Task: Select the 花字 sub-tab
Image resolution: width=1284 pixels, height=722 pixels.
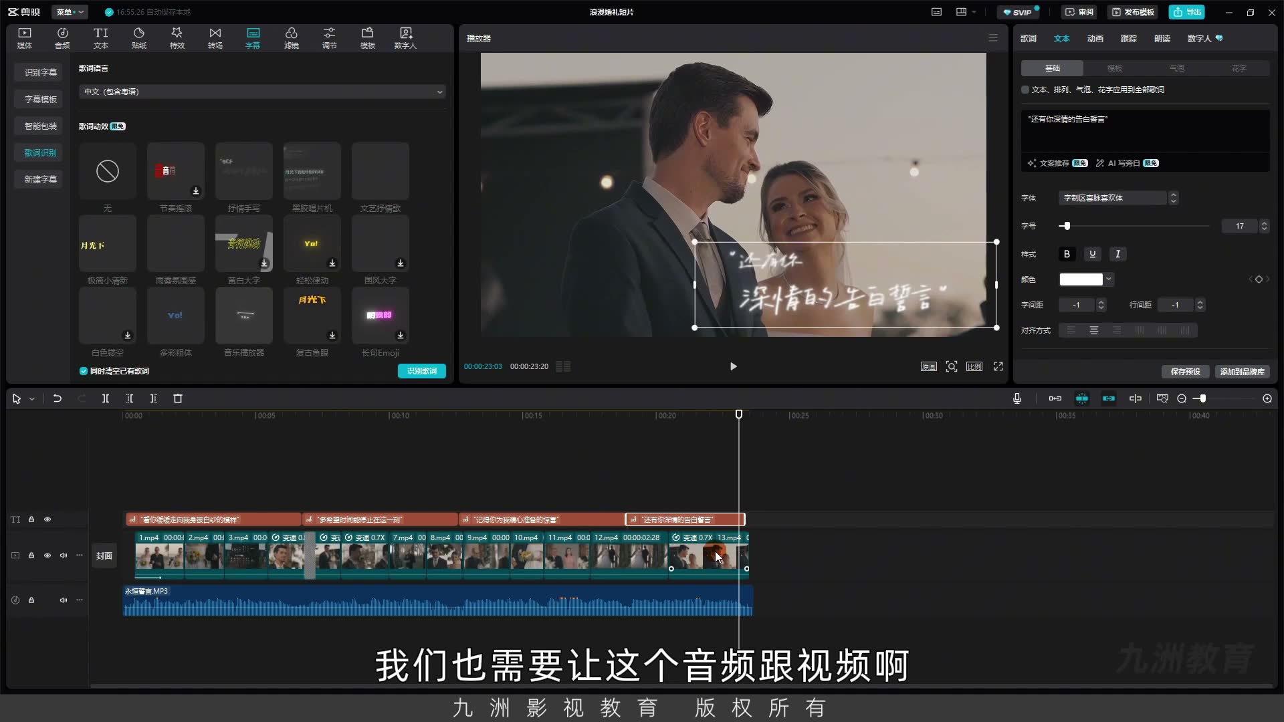Action: click(1239, 68)
